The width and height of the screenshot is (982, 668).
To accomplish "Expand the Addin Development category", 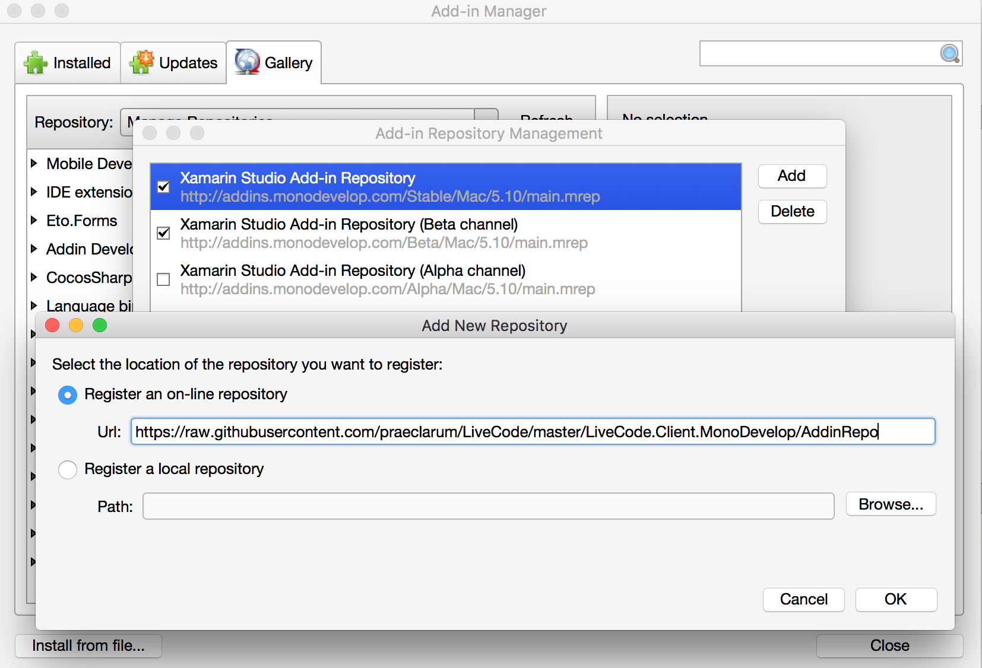I will click(34, 249).
